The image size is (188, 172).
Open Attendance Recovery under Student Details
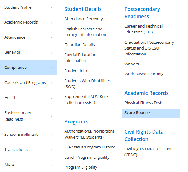(x=83, y=19)
